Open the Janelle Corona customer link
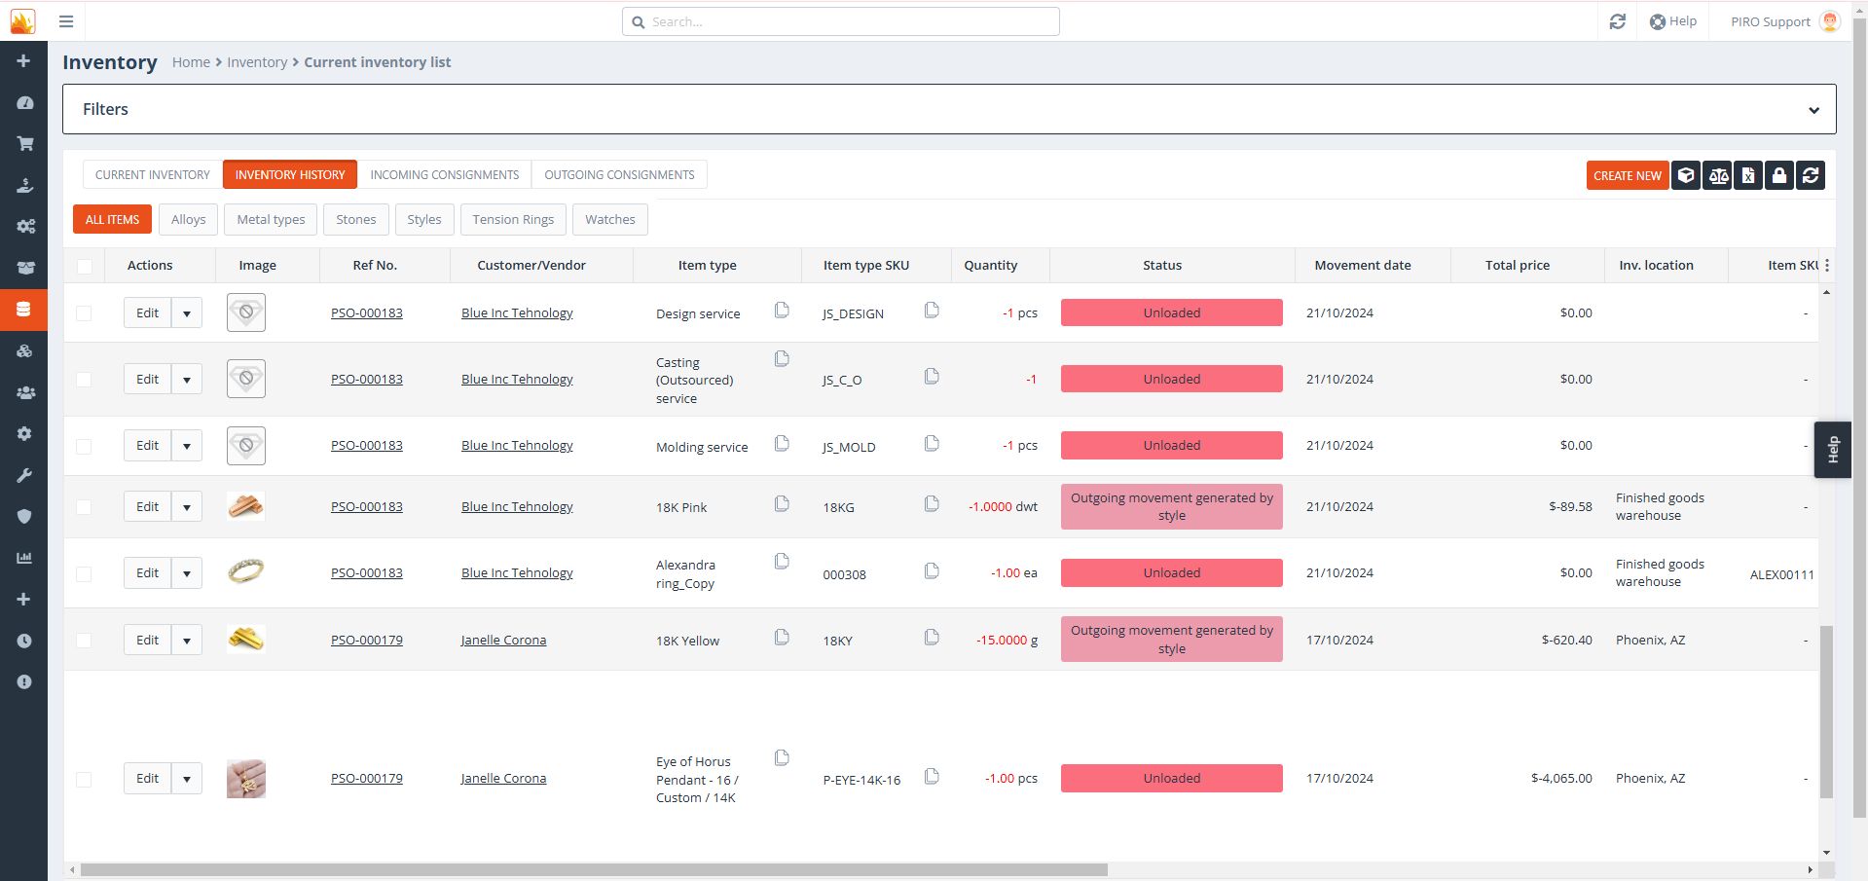The height and width of the screenshot is (881, 1868). [503, 641]
